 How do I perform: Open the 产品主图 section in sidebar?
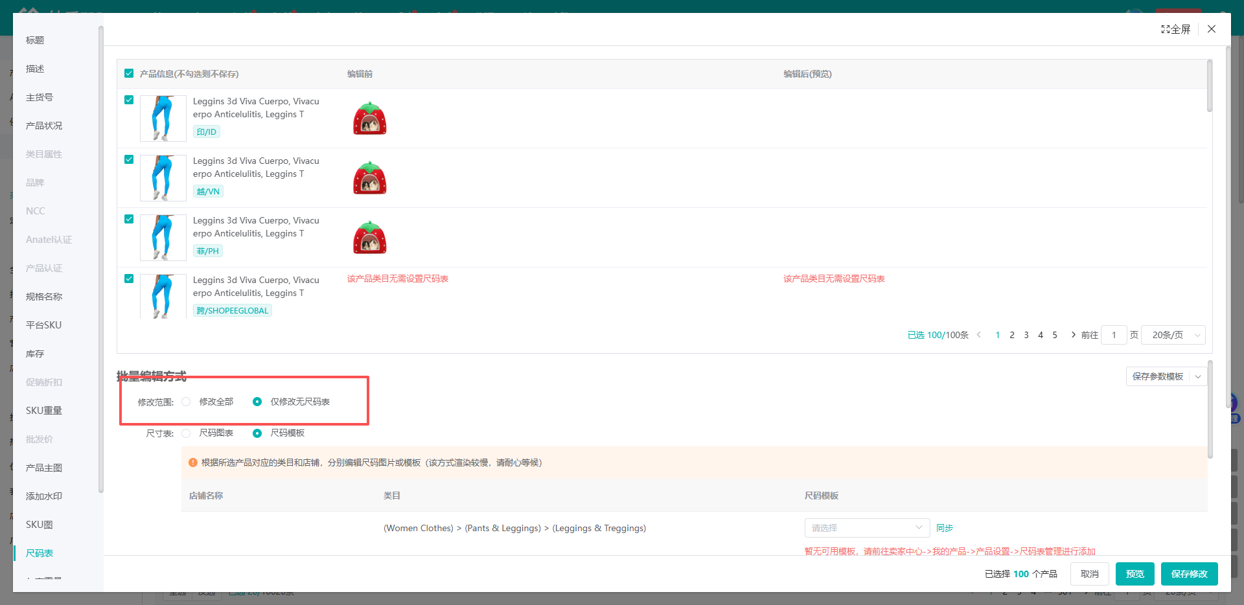click(44, 468)
